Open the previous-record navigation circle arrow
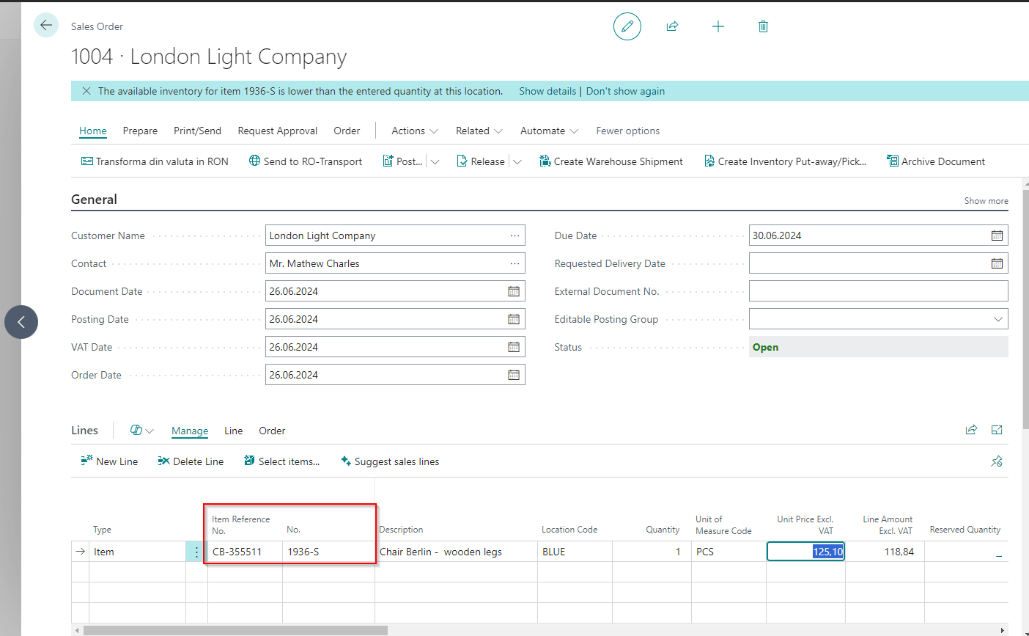Viewport: 1029px width, 636px height. tap(21, 322)
